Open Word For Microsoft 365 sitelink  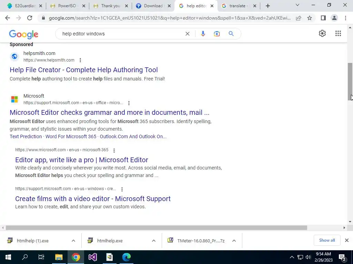71,136
